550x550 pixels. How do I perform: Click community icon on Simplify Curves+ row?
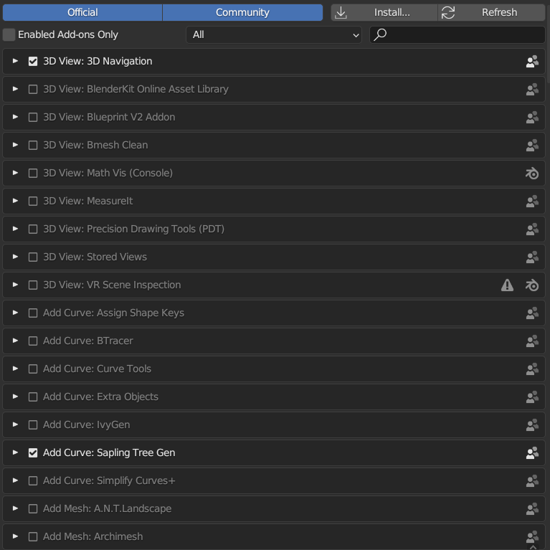pos(532,481)
